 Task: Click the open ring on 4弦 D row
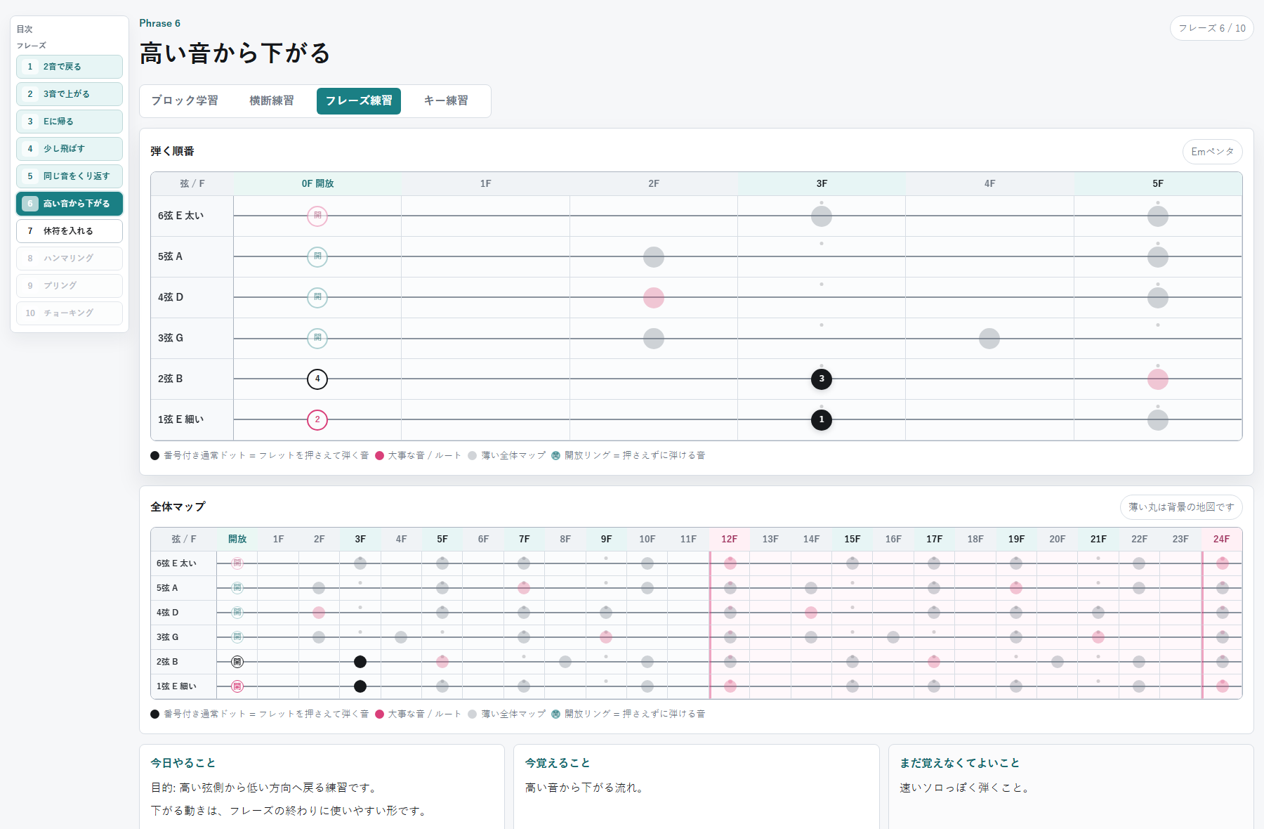[x=317, y=298]
